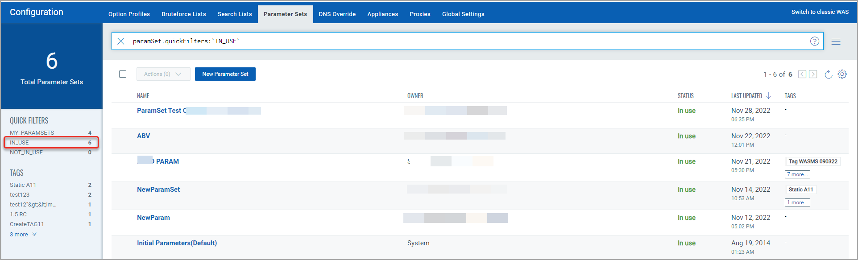Image resolution: width=858 pixels, height=260 pixels.
Task: Go to the previous page arrow
Action: (802, 74)
